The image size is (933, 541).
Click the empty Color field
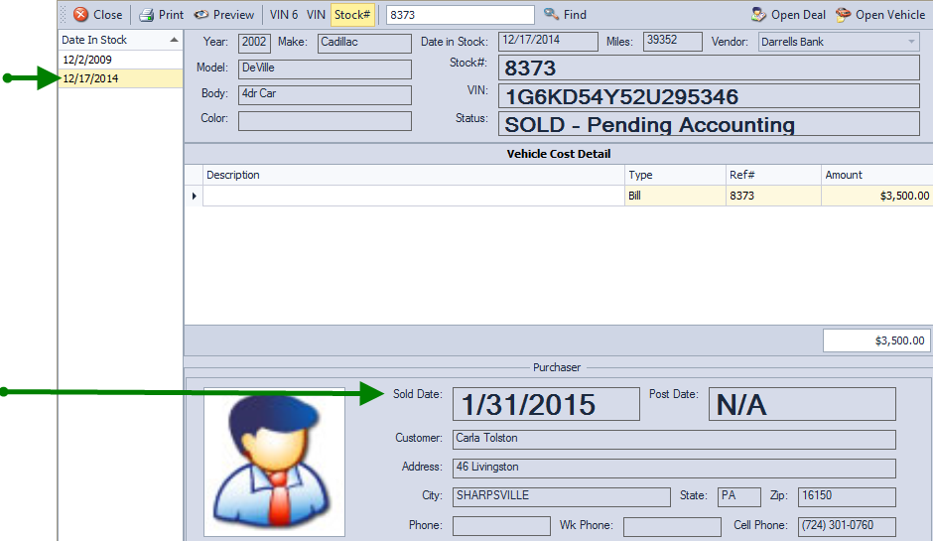pyautogui.click(x=325, y=121)
